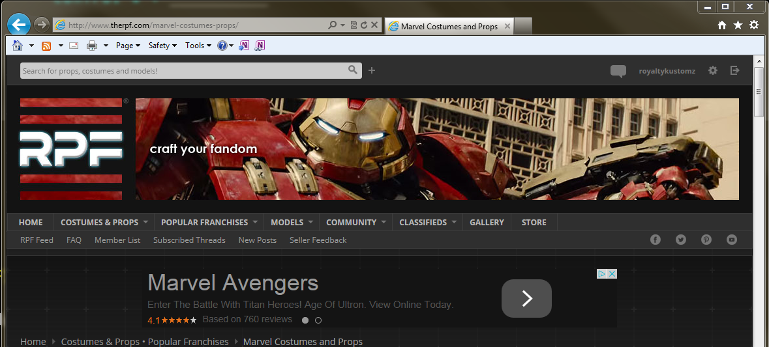Click the RPF logo

click(72, 149)
